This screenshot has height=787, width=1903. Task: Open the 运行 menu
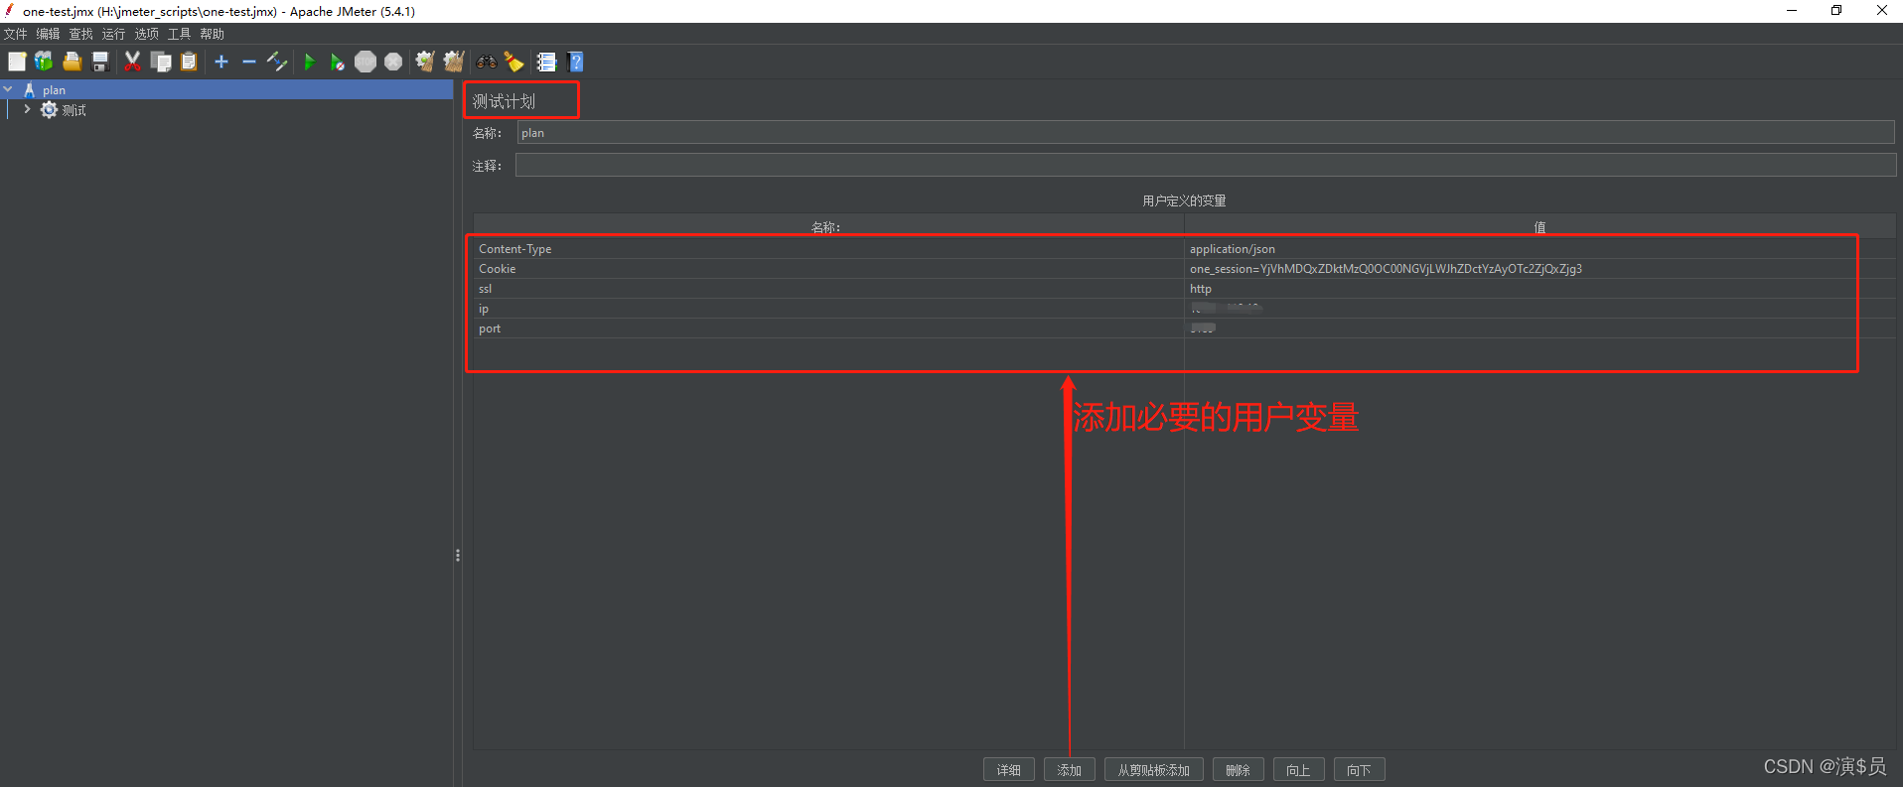click(x=114, y=34)
